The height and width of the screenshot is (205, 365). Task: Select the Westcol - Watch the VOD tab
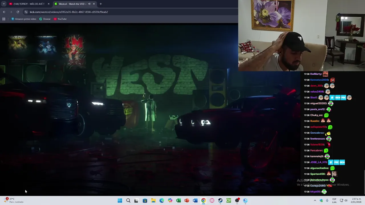pos(75,4)
